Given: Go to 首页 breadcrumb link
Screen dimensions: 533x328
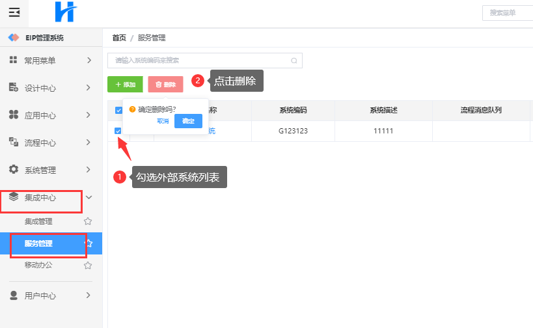Looking at the screenshot, I should pos(119,38).
